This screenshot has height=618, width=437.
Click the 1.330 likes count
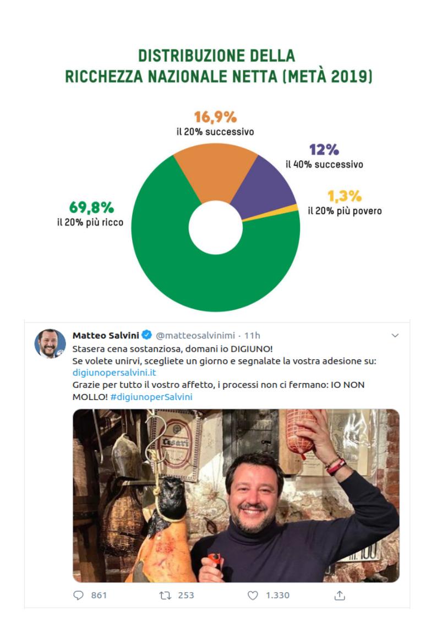tap(278, 595)
